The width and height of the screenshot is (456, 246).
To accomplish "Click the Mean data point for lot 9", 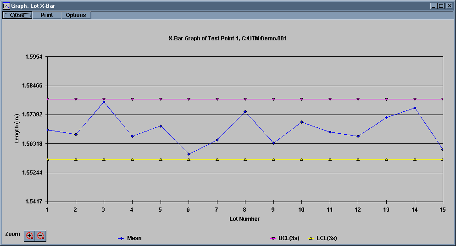I will 274,143.
